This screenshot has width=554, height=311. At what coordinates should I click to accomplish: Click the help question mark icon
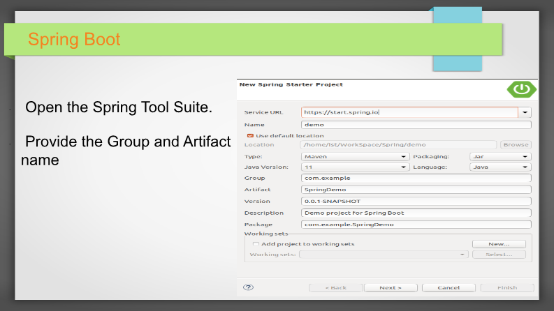click(x=249, y=287)
